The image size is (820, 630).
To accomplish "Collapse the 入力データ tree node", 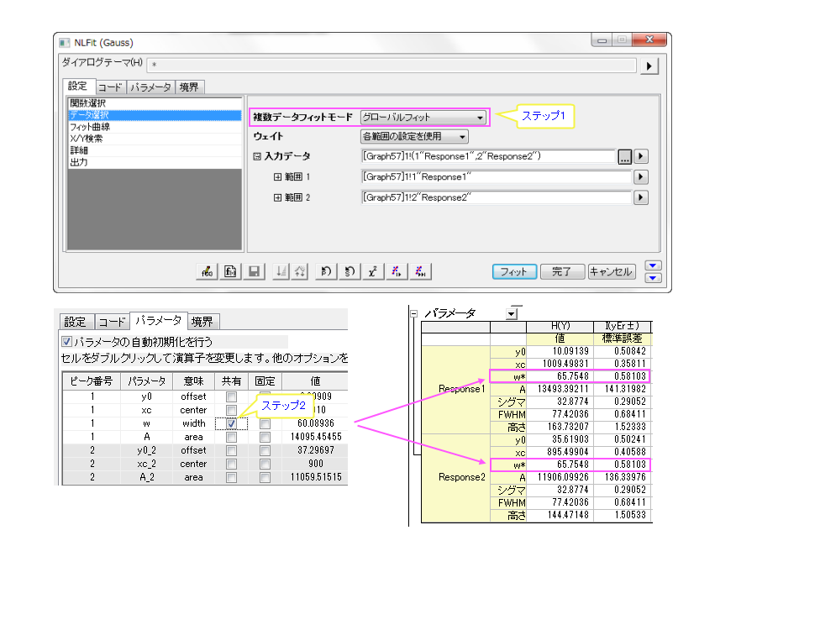I will [x=257, y=156].
